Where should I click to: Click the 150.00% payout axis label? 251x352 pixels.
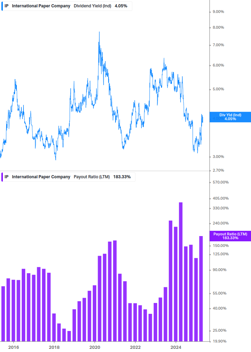pyautogui.click(x=221, y=246)
